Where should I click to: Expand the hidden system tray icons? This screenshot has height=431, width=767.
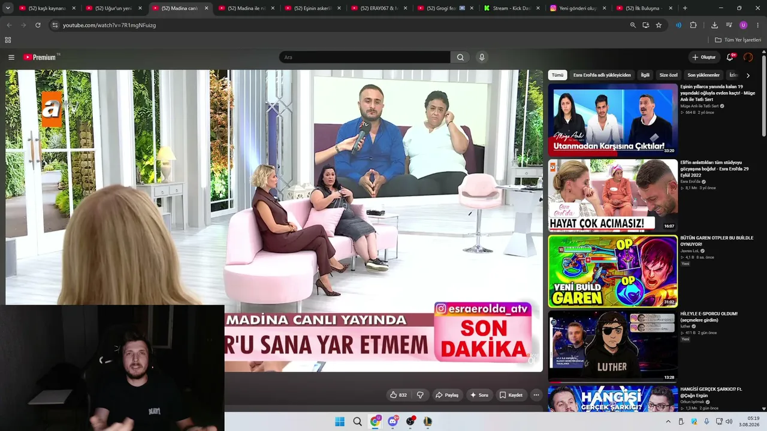point(668,421)
